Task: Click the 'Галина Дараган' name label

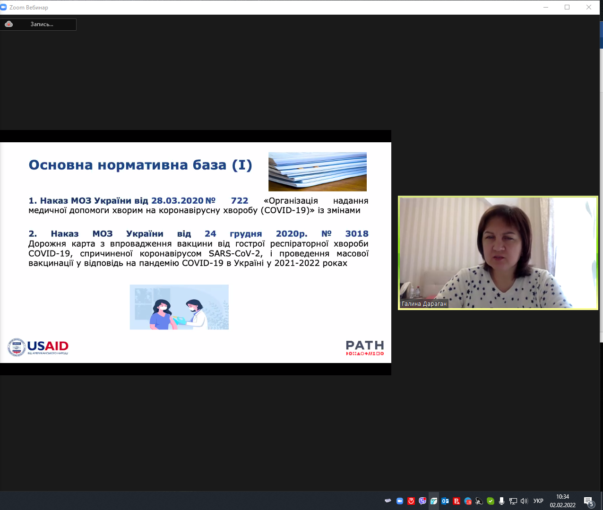Action: [x=424, y=304]
